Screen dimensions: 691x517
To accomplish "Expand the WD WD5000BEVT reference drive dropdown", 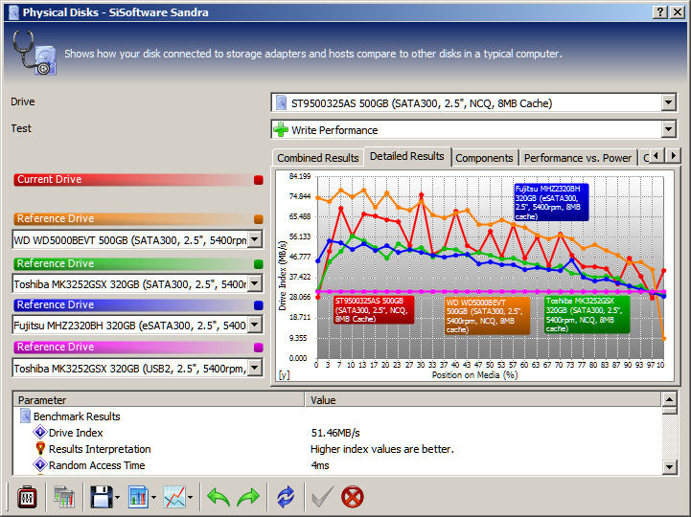I will [x=255, y=240].
